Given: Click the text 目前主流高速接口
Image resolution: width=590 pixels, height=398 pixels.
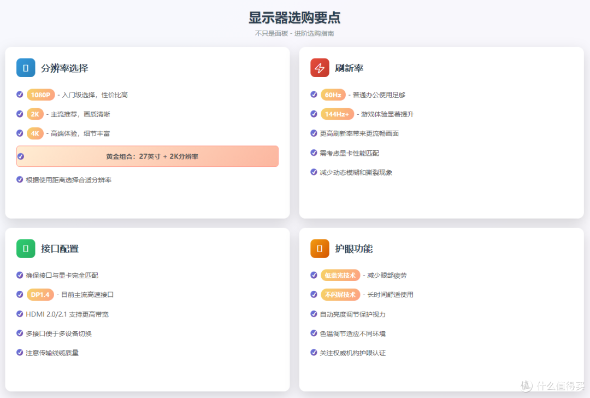Looking at the screenshot, I should click(x=87, y=295).
